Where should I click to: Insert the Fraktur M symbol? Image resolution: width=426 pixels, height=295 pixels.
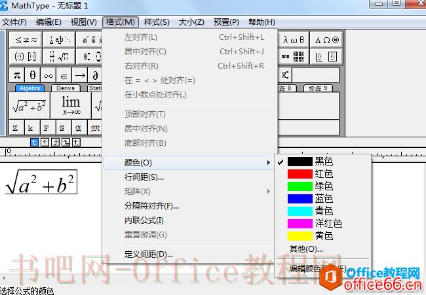click(95, 128)
